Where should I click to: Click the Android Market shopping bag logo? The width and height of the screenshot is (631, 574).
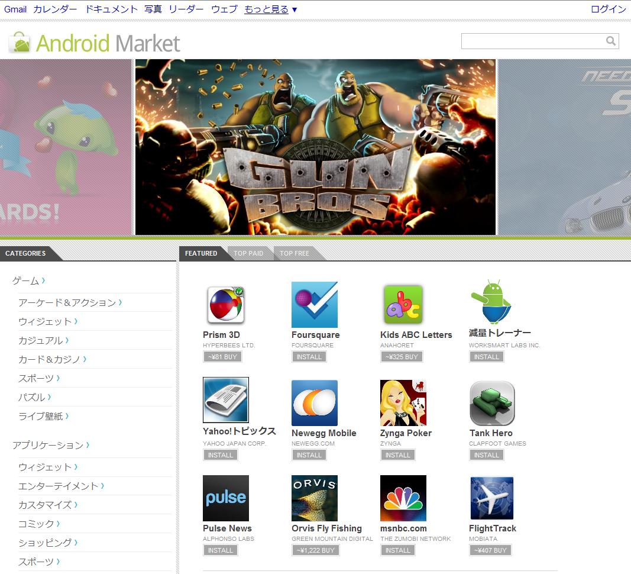[20, 42]
